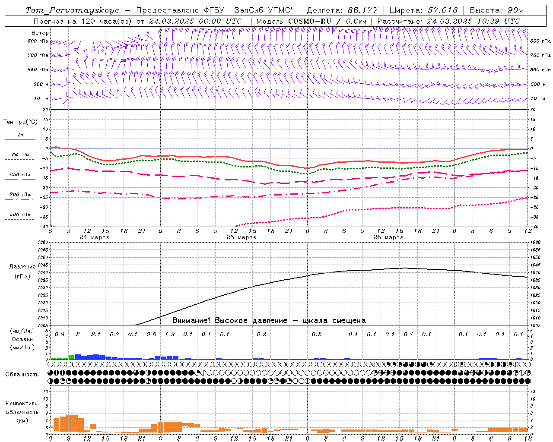Click the Конвективн. convective cloud label
This screenshot has width=553, height=442.
(22, 404)
